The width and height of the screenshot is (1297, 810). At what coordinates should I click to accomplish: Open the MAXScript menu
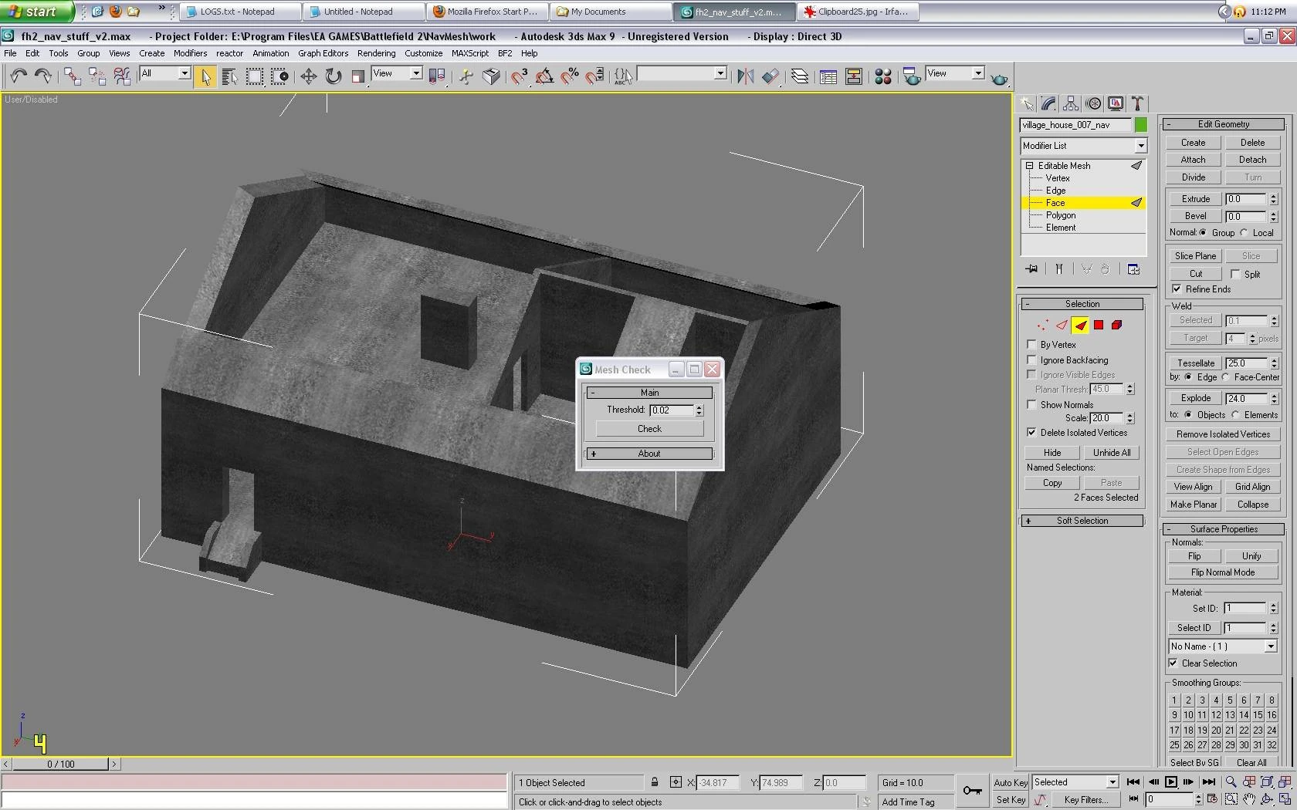coord(469,53)
